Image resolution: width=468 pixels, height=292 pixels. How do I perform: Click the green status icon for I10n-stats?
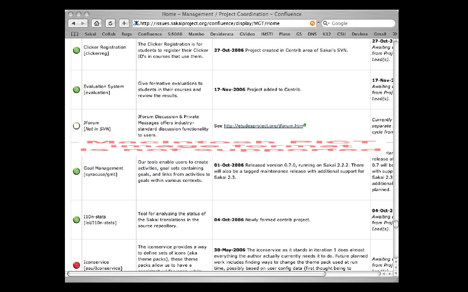(x=76, y=220)
